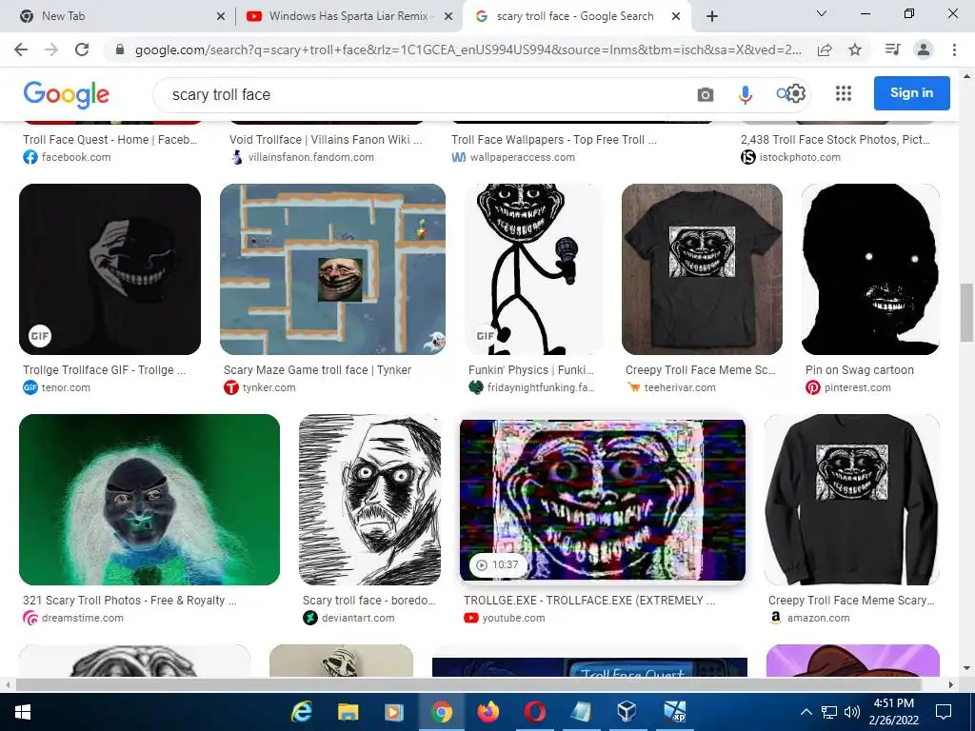
Task: Click the search by image camera icon
Action: 706,94
